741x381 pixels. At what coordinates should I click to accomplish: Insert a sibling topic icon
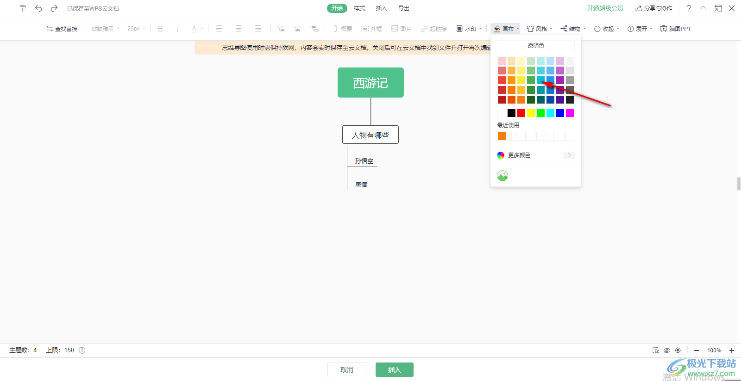point(298,29)
